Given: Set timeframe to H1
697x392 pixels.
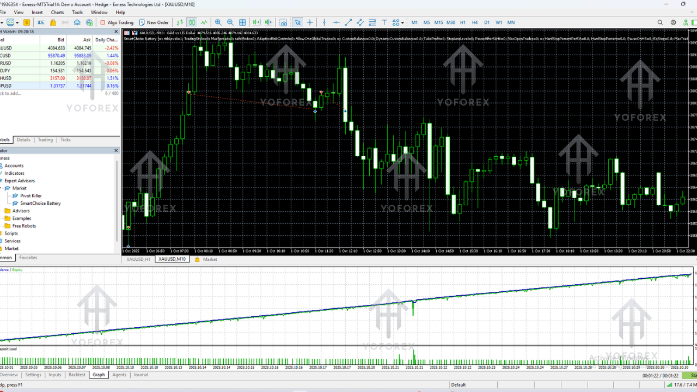Looking at the screenshot, I should point(463,22).
